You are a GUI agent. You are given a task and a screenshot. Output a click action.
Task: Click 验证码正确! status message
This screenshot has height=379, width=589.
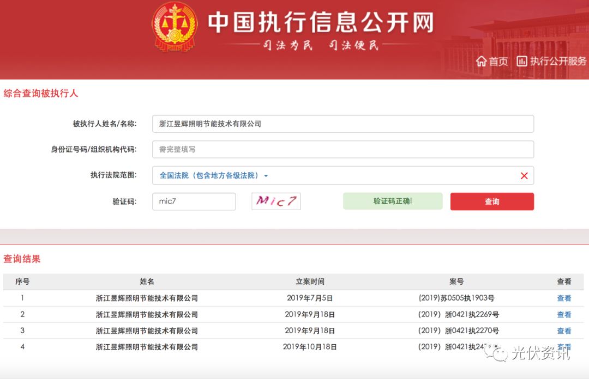click(393, 201)
